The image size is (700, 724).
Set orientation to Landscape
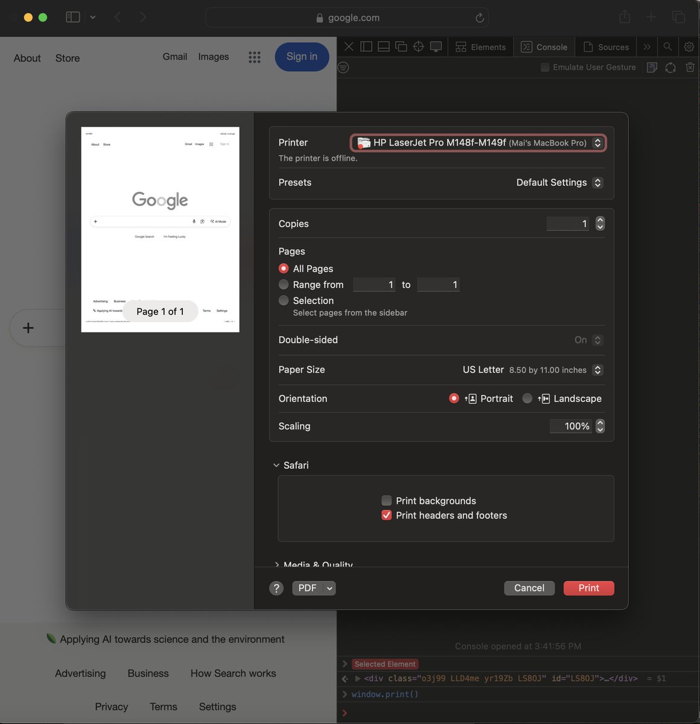[x=527, y=398]
